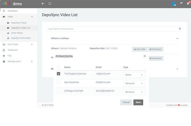Open the Editor type dropdown for Trial Support
The image size is (191, 126).
(134, 75)
